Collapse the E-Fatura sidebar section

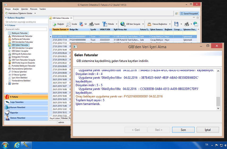(x=6, y=25)
